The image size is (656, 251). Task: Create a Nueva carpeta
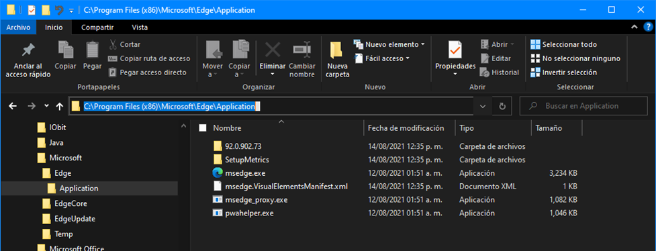pyautogui.click(x=338, y=60)
